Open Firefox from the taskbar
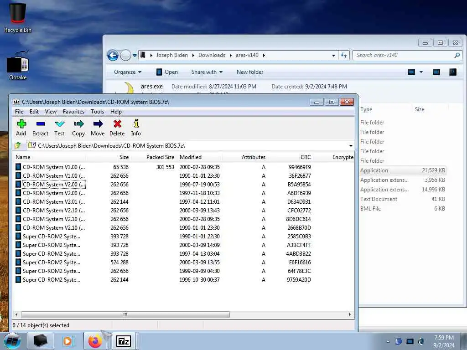The width and height of the screenshot is (467, 350). pos(95,341)
